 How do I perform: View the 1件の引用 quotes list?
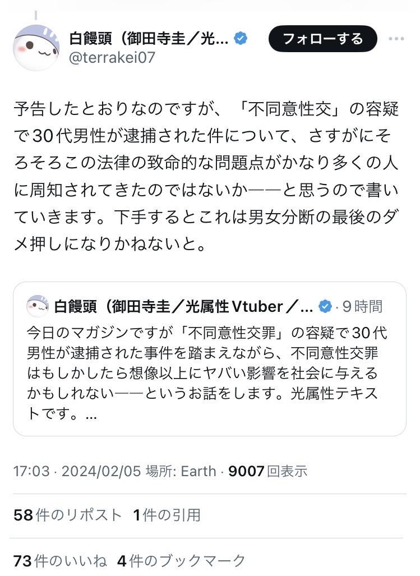coord(167,515)
